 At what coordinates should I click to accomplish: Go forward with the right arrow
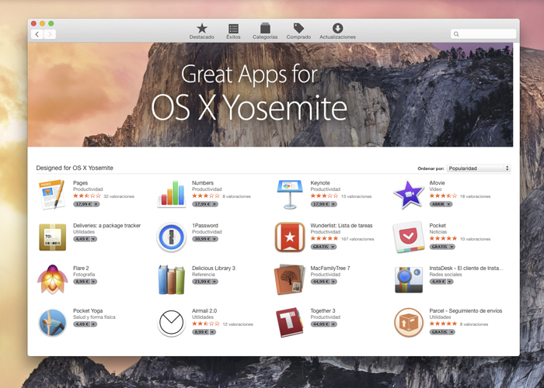[50, 34]
